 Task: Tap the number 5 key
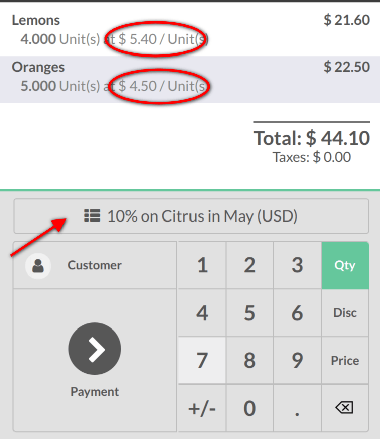point(249,313)
